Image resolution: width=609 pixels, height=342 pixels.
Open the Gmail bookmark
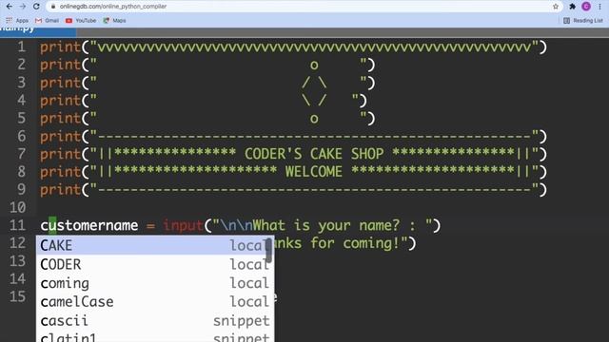click(47, 21)
